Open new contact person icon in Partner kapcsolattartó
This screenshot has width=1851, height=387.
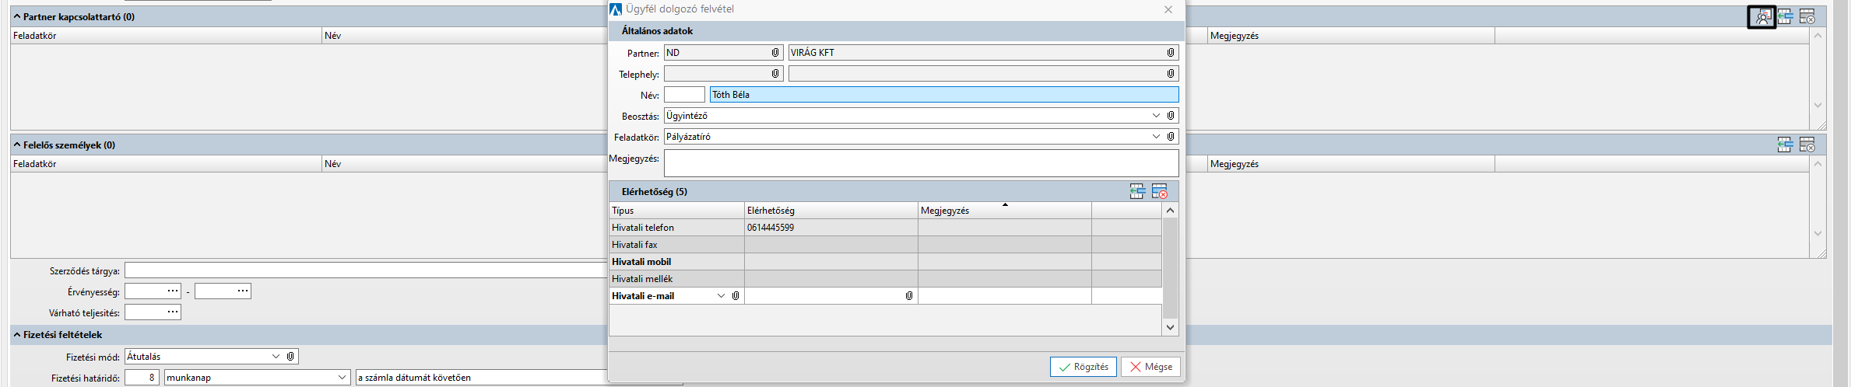pos(1762,16)
